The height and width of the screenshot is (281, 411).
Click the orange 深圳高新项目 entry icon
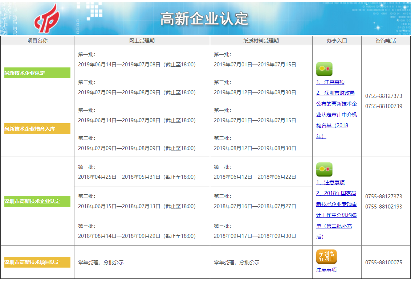coord(326,257)
